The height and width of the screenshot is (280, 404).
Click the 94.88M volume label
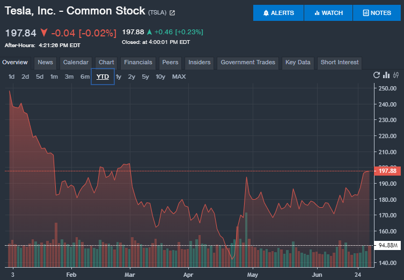tap(387, 246)
